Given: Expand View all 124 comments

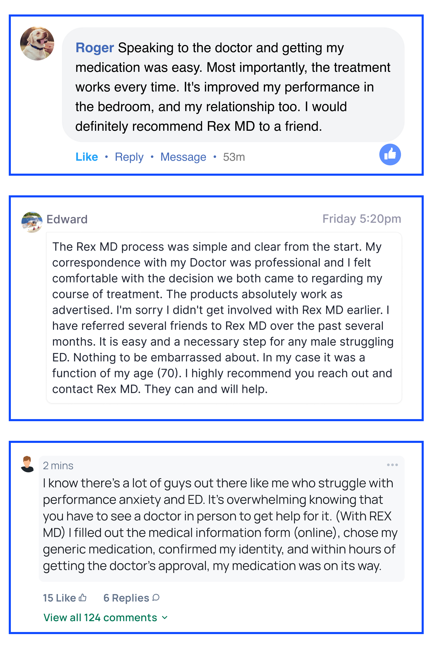Looking at the screenshot, I should [x=106, y=618].
